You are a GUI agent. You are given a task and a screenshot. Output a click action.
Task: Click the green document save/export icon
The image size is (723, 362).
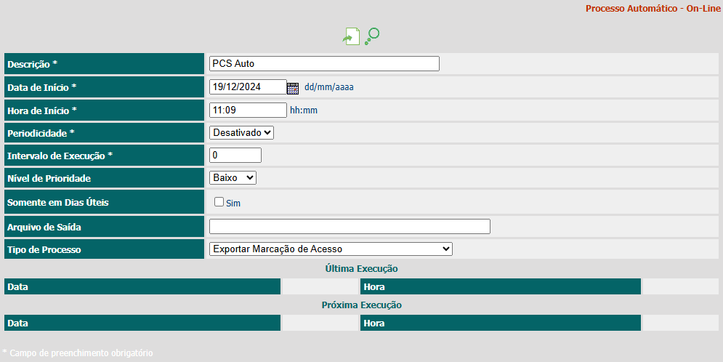[352, 36]
